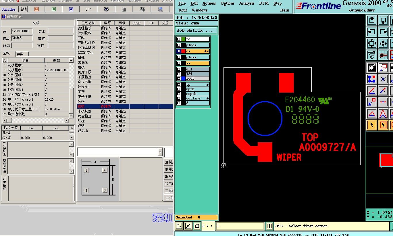Click the black pad snap icon

pyautogui.click(x=383, y=55)
